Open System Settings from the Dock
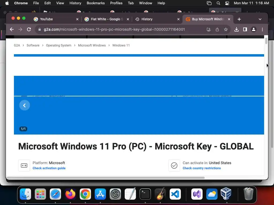This screenshot has height=205, width=274. 115,194
